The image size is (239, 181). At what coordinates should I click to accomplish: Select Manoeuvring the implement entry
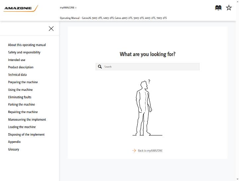(x=27, y=119)
